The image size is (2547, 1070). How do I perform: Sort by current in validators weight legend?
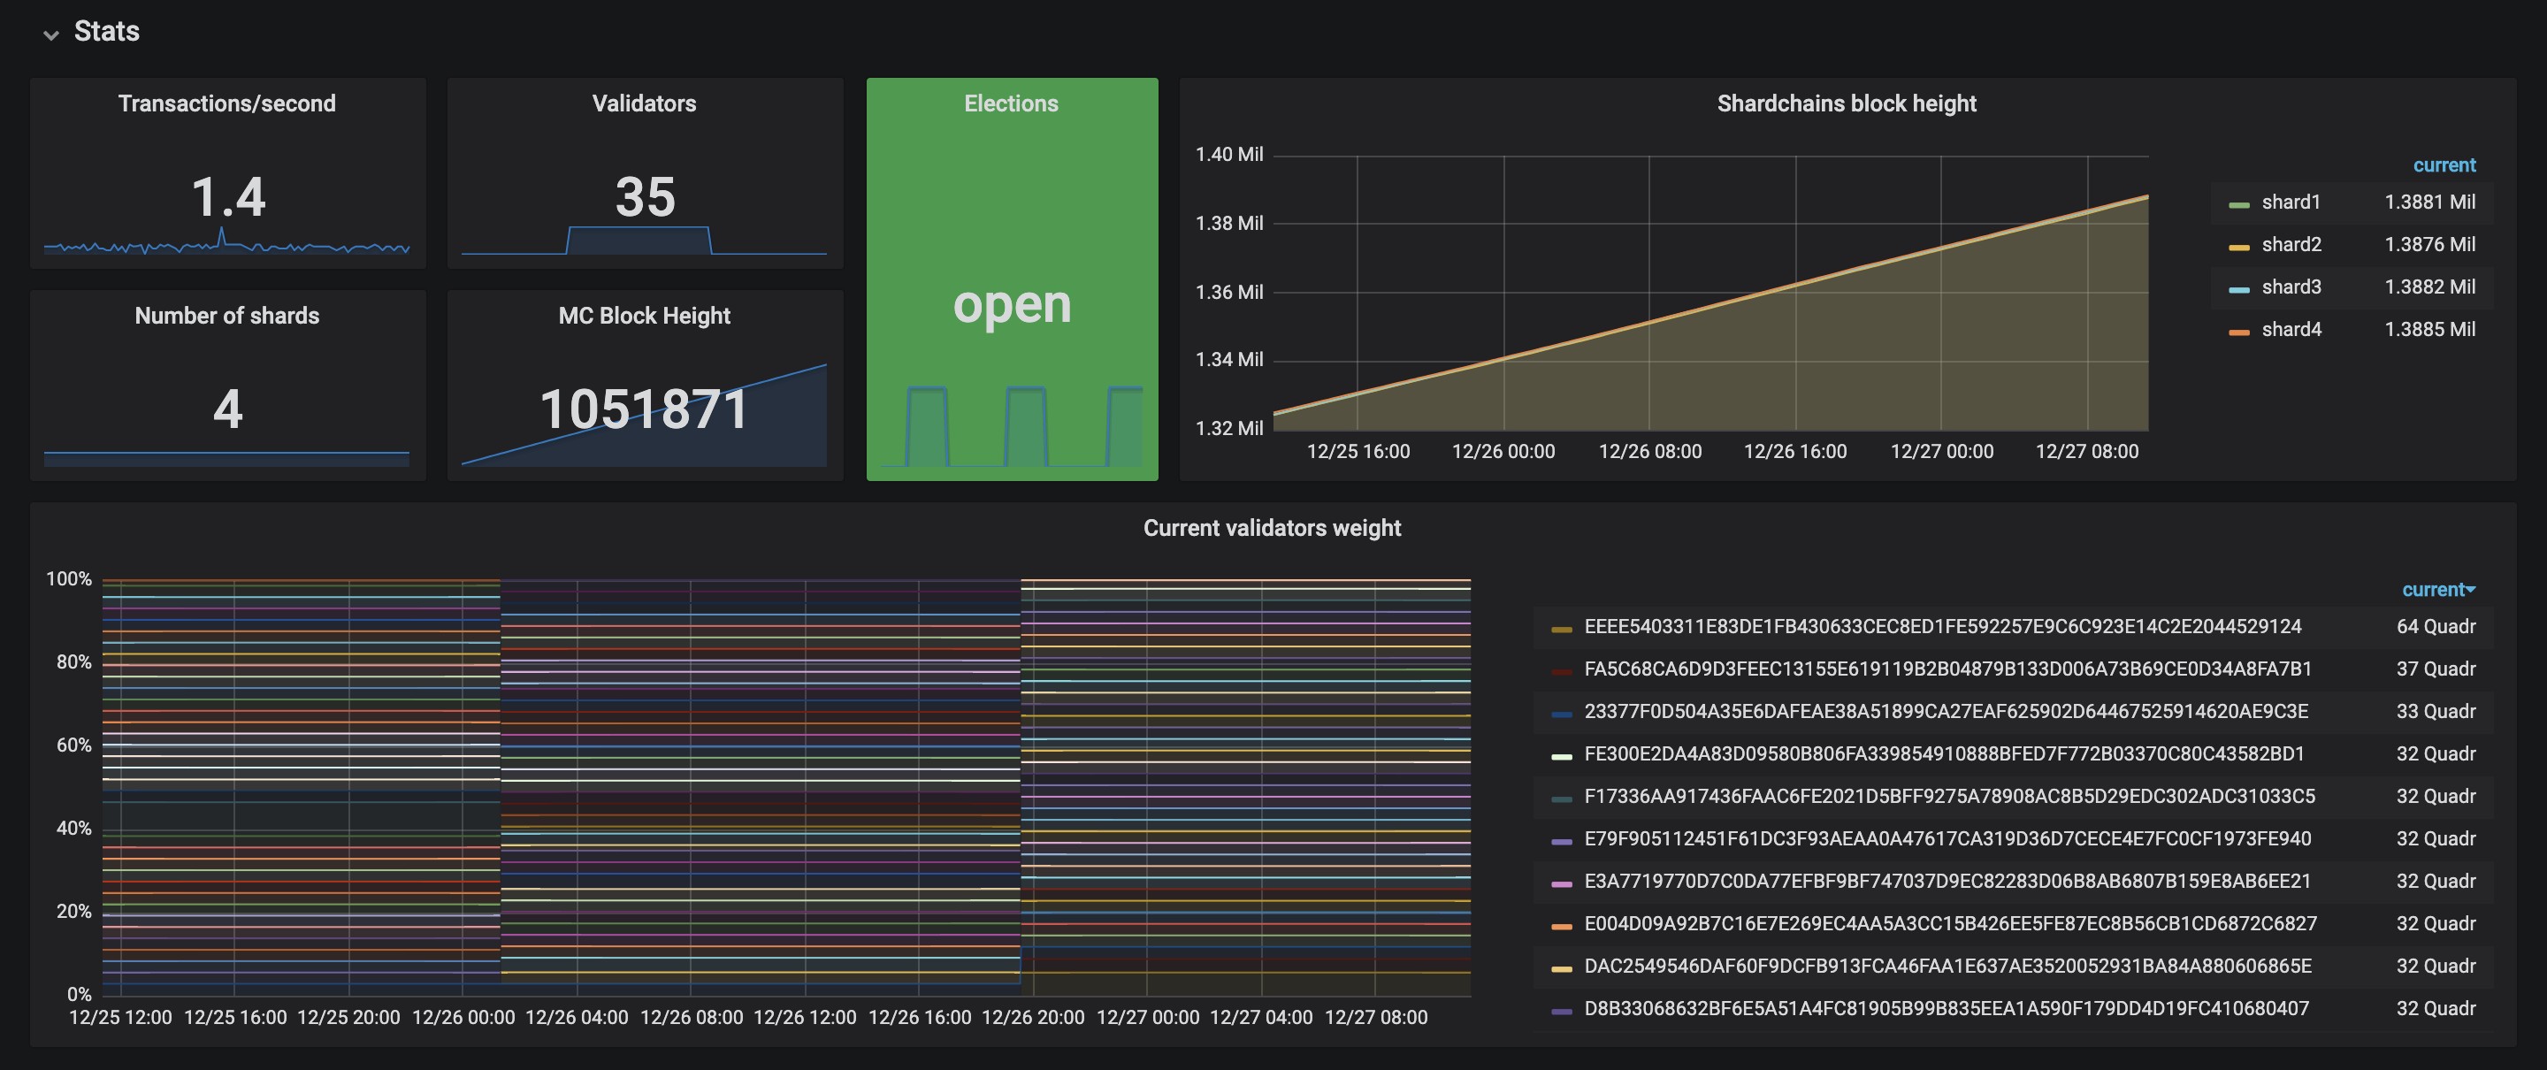2436,590
